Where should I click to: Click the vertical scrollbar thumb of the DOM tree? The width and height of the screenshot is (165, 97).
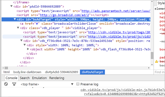click(152, 56)
